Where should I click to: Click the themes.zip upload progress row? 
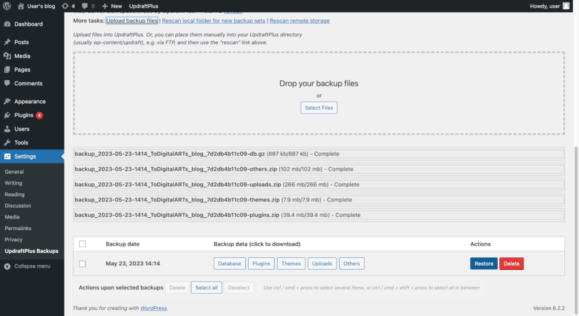point(319,200)
